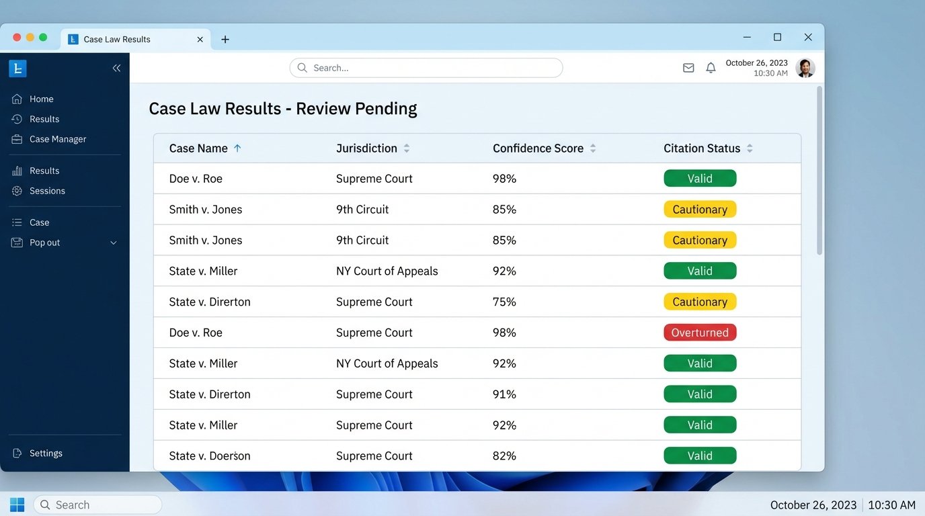
Task: Open the Results history icon in sidebar
Action: click(17, 118)
